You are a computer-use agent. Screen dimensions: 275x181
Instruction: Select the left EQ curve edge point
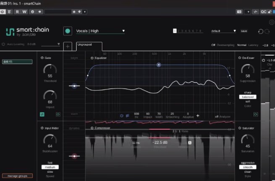pyautogui.click(x=88, y=76)
